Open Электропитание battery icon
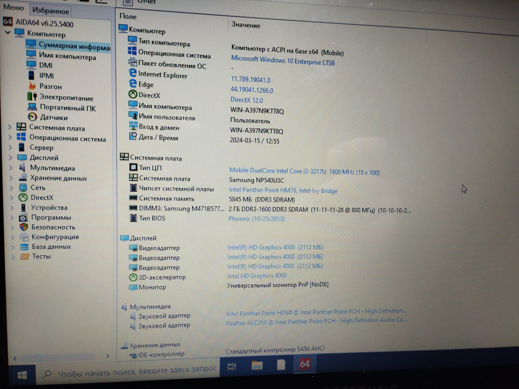The image size is (519, 389). 32,96
